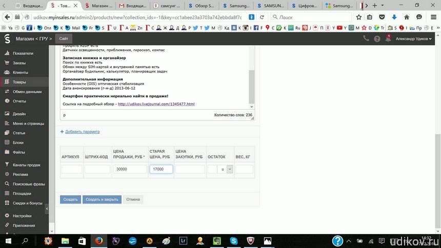The height and width of the screenshot is (248, 441).
Task: Open Firefox from the Windows taskbar
Action: coord(98,240)
